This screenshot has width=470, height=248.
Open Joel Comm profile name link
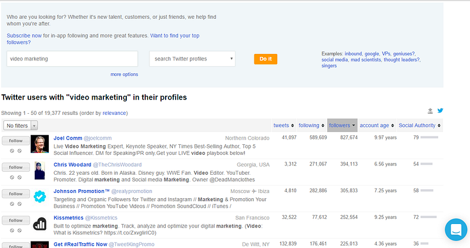[x=68, y=138]
